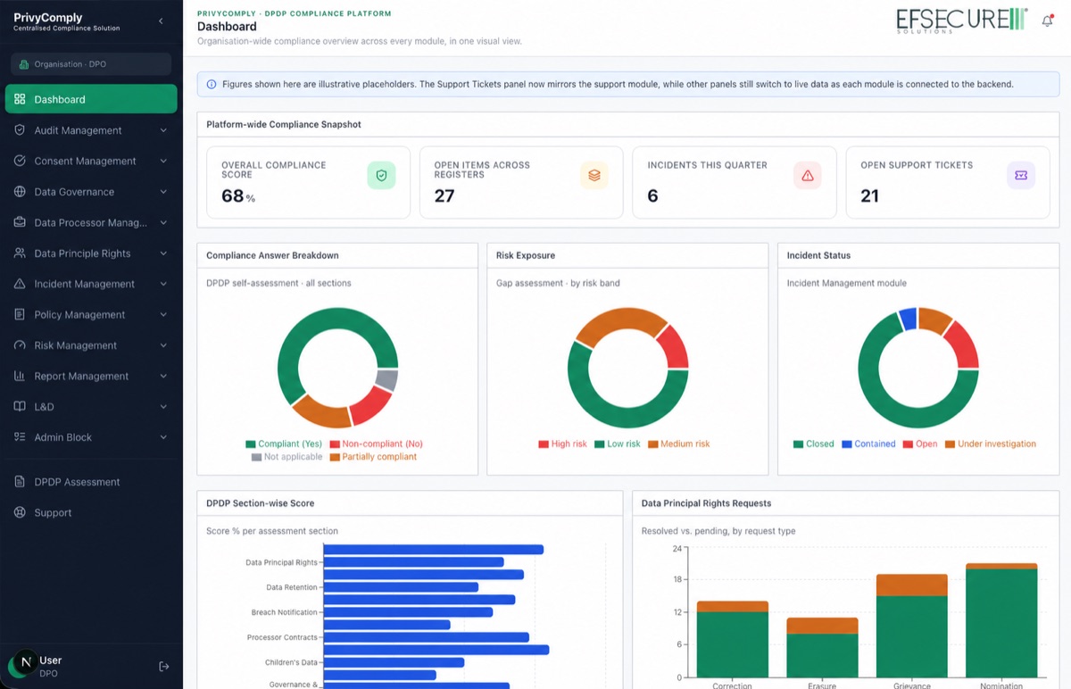
Task: Toggle the Under investigation legend swatch
Action: 950,444
